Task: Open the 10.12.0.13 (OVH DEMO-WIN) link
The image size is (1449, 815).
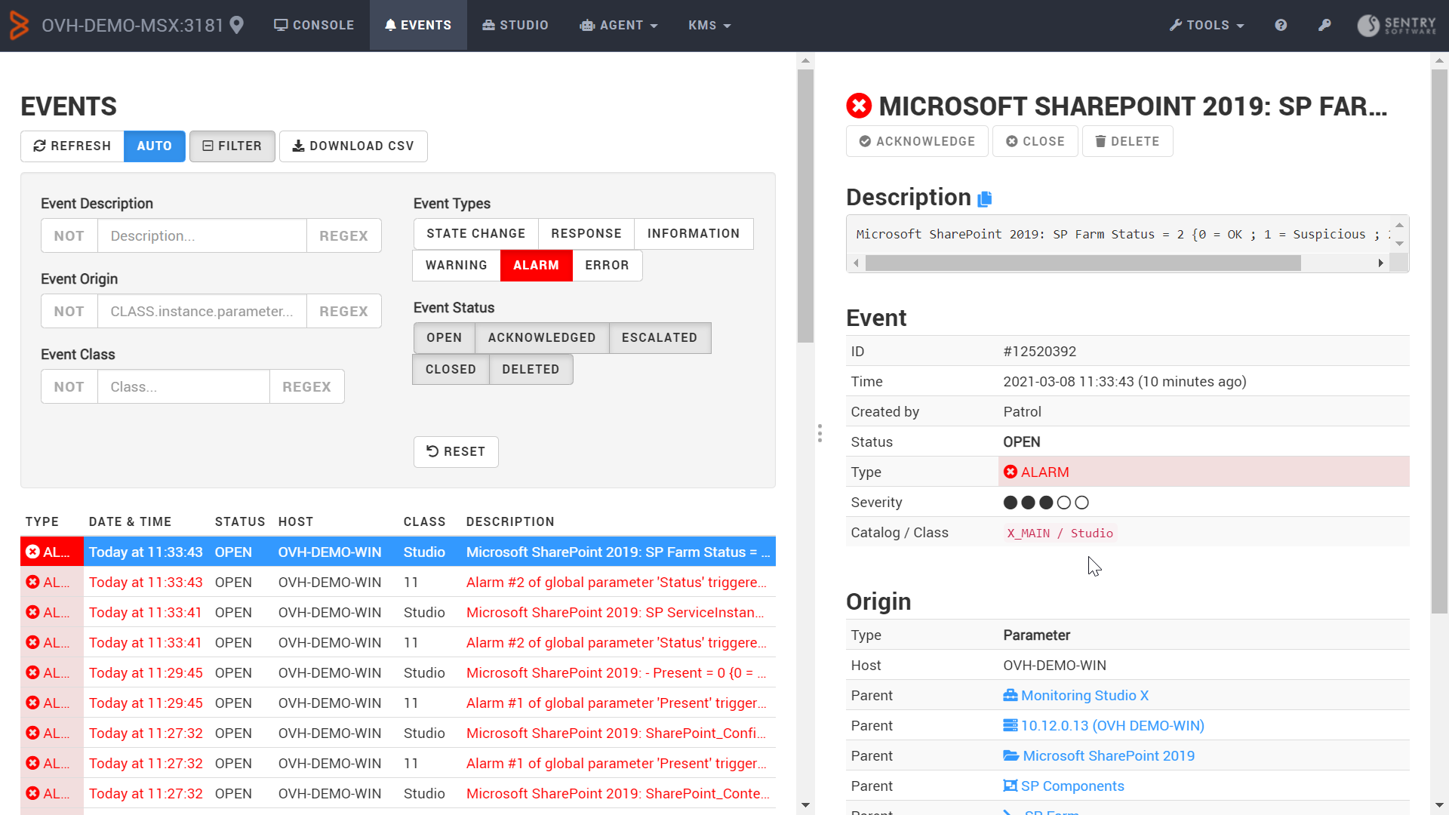Action: (x=1112, y=725)
